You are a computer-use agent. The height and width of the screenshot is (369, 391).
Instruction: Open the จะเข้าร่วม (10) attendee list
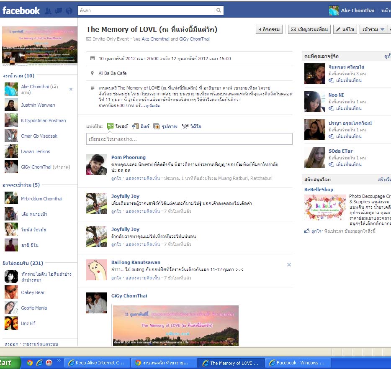(18, 76)
